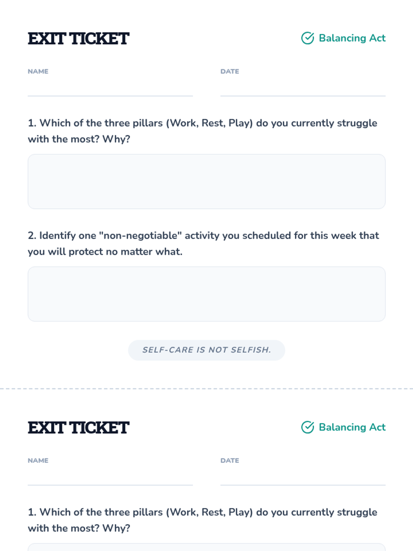Select the second ticket's question 1 pillars text
Image resolution: width=413 pixels, height=551 pixels.
pyautogui.click(x=203, y=520)
